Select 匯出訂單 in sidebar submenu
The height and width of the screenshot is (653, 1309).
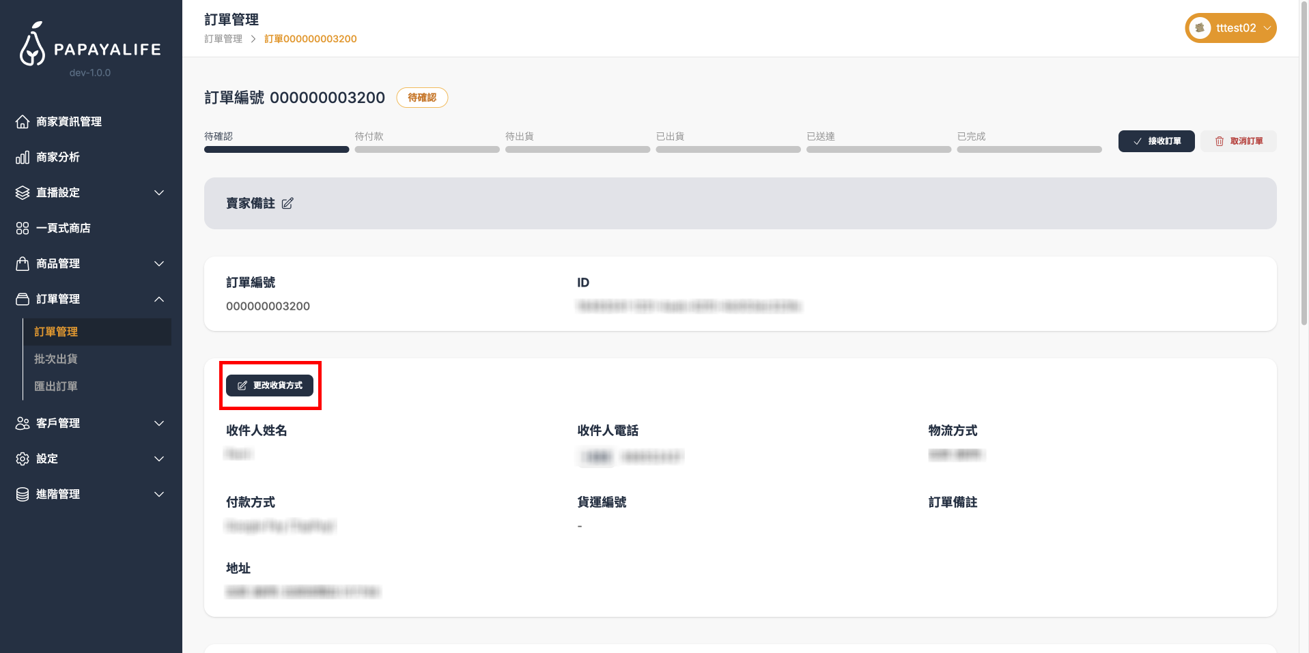[x=56, y=386]
